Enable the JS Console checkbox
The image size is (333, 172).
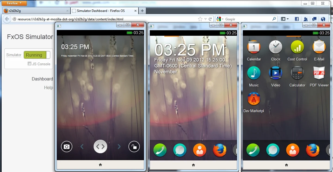29,64
